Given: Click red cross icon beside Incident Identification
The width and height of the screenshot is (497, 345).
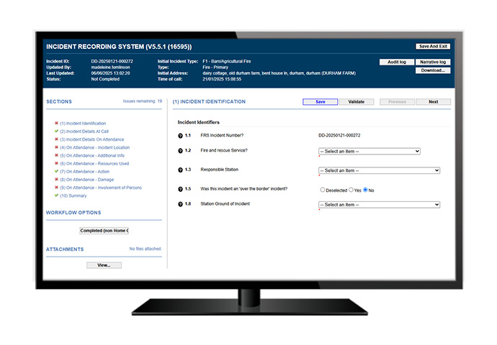Looking at the screenshot, I should 56,124.
